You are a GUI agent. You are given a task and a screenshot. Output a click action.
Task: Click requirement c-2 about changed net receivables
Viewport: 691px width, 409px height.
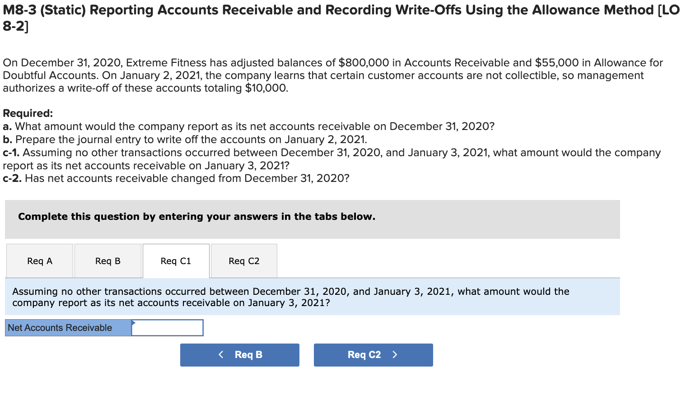point(176,178)
